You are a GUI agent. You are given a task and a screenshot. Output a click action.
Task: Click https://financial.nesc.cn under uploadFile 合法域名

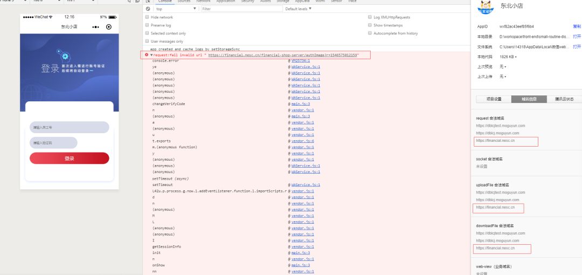click(x=495, y=208)
